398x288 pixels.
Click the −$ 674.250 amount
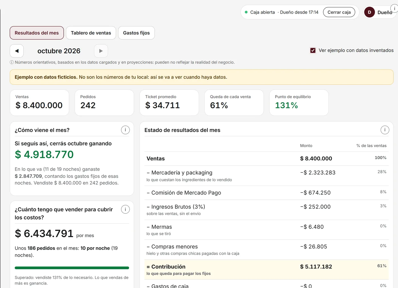(x=315, y=193)
